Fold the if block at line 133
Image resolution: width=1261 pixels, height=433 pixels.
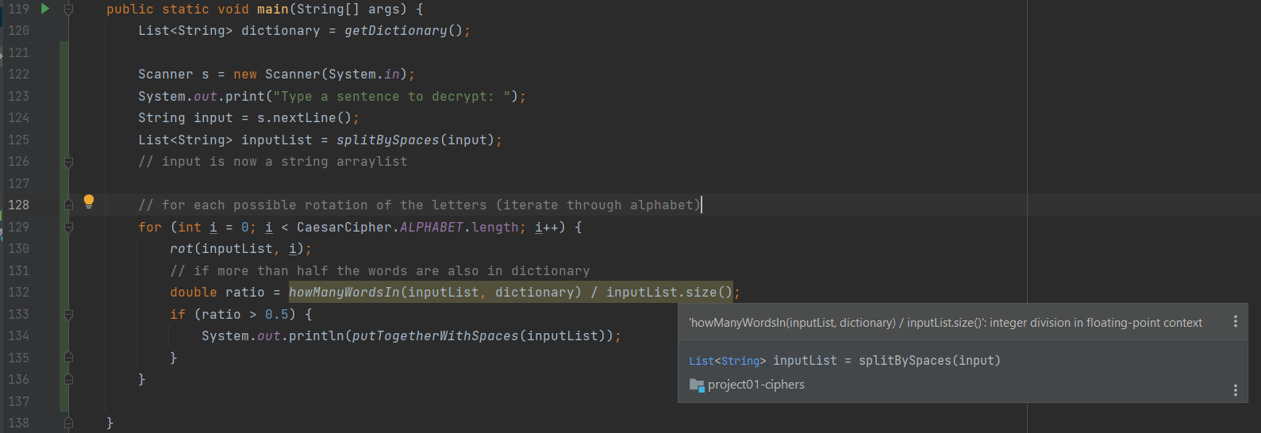pyautogui.click(x=69, y=315)
